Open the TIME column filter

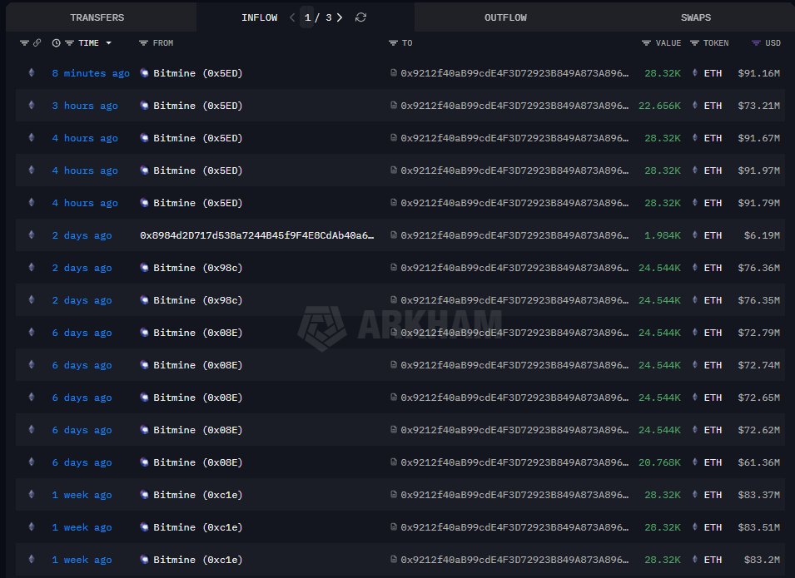click(x=69, y=43)
